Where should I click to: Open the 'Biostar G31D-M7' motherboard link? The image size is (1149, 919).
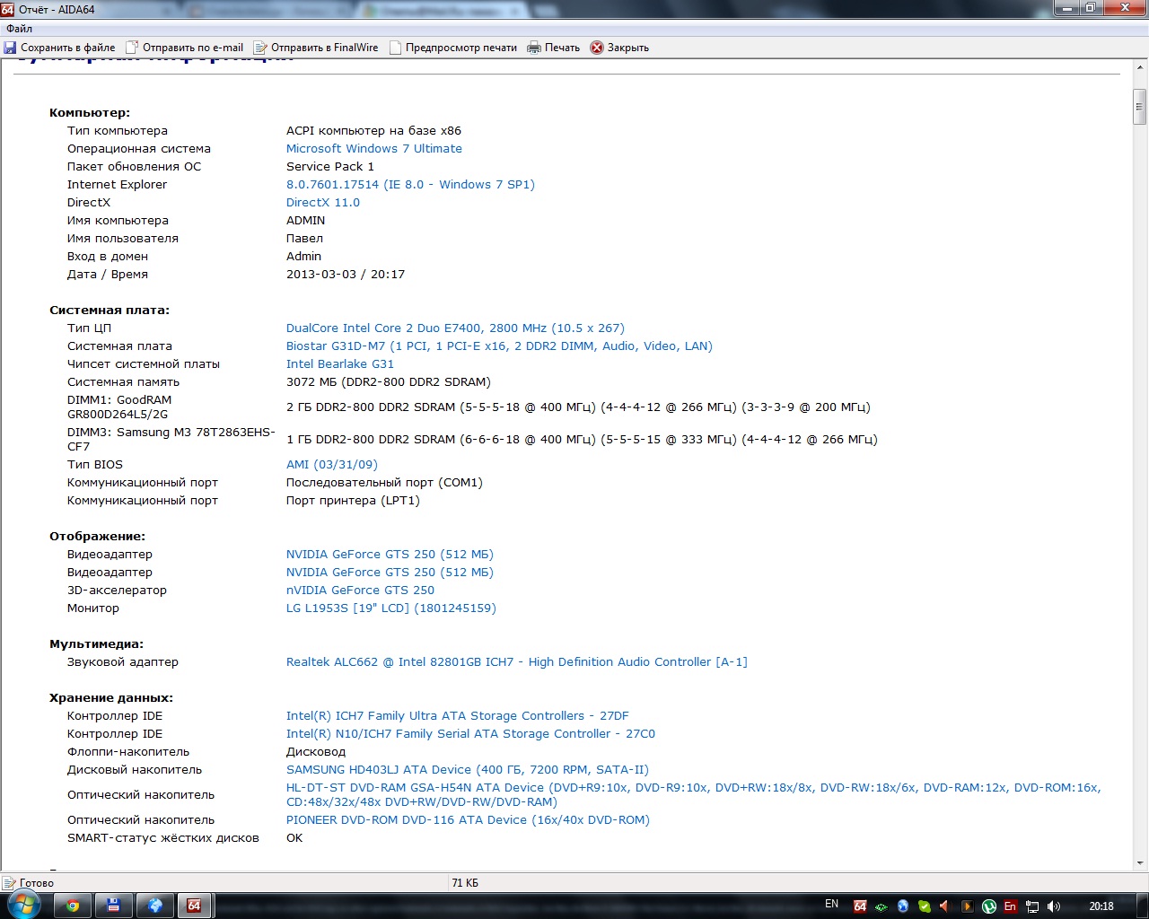pyautogui.click(x=499, y=346)
